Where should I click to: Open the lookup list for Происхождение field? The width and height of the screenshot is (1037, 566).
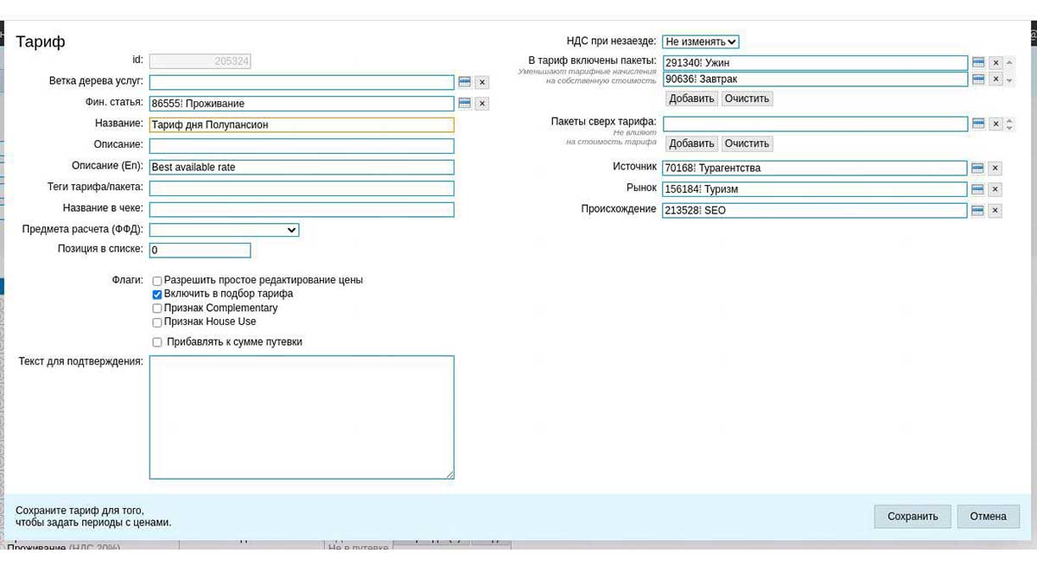tap(978, 211)
